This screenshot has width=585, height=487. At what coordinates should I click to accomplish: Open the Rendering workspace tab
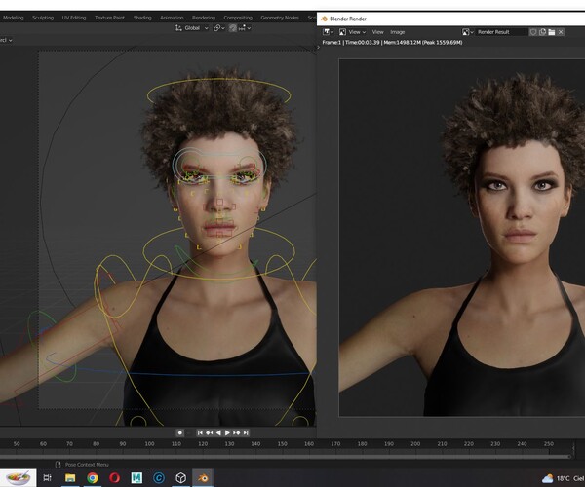(204, 18)
